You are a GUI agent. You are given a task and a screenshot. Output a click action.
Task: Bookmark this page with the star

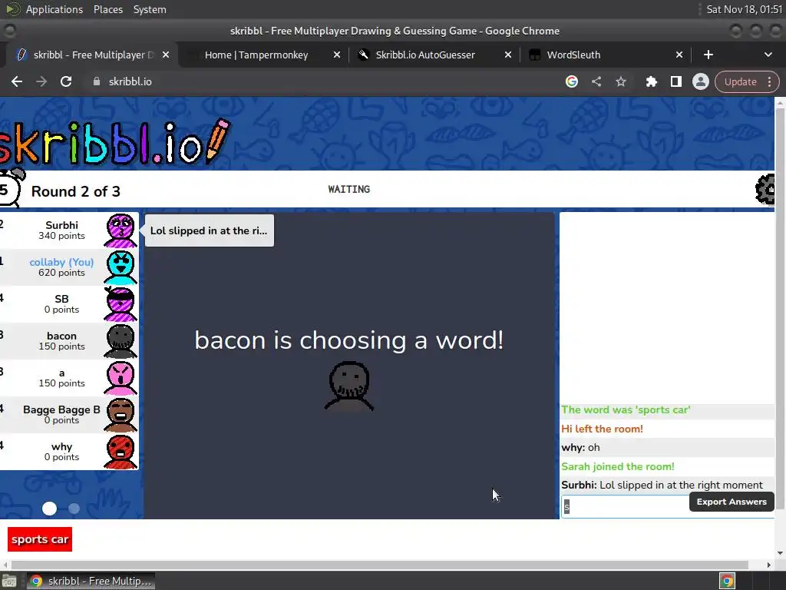click(620, 81)
